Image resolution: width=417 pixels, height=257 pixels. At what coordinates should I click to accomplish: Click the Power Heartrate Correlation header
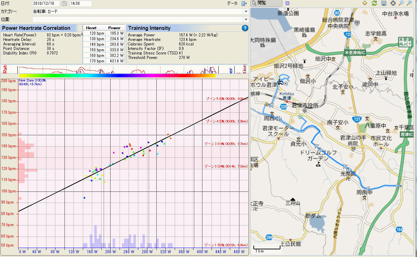[x=36, y=28]
